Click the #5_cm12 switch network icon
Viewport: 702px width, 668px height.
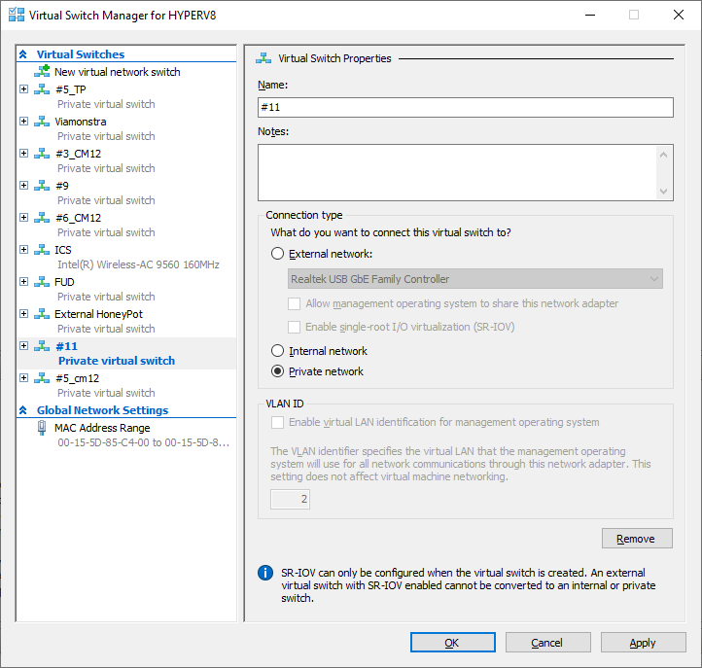42,378
